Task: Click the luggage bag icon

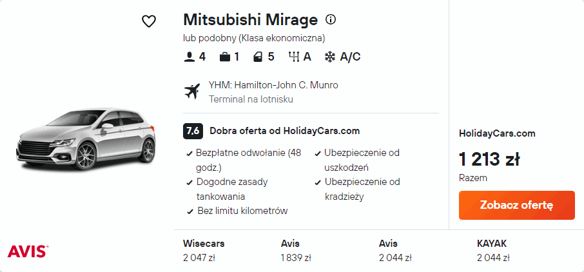Action: pyautogui.click(x=224, y=57)
